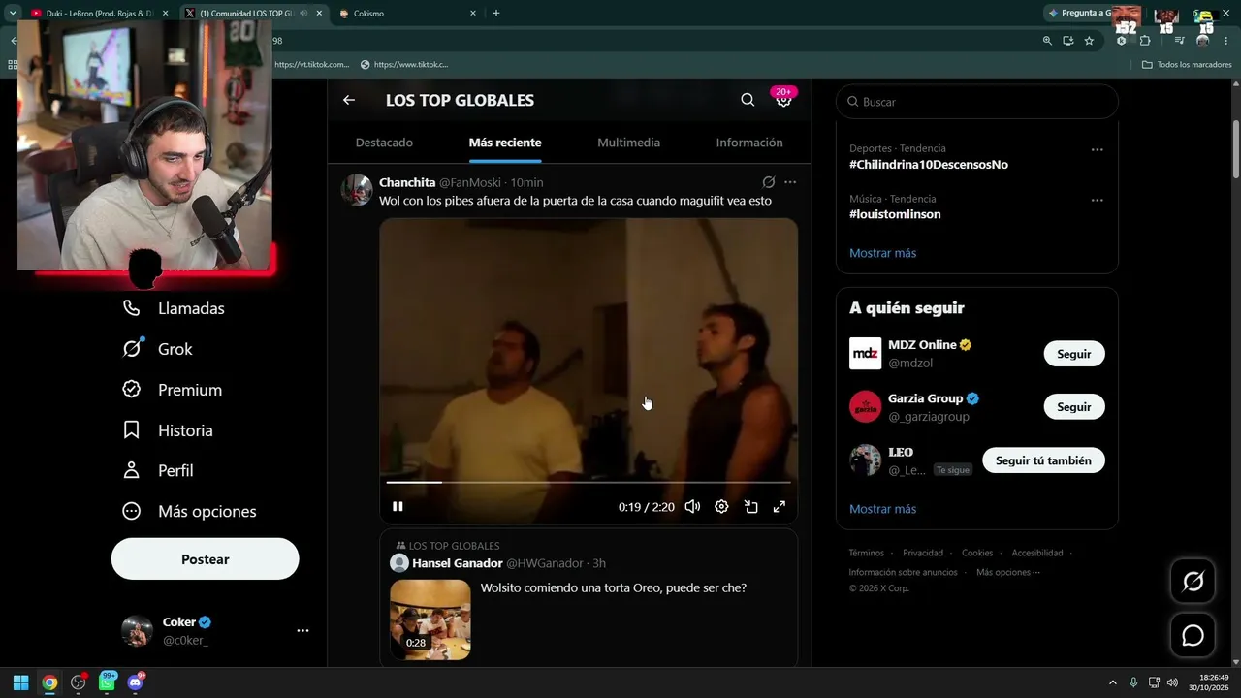Viewport: 1241px width, 698px height.
Task: Open the more menu on Chanchita's post
Action: [790, 182]
